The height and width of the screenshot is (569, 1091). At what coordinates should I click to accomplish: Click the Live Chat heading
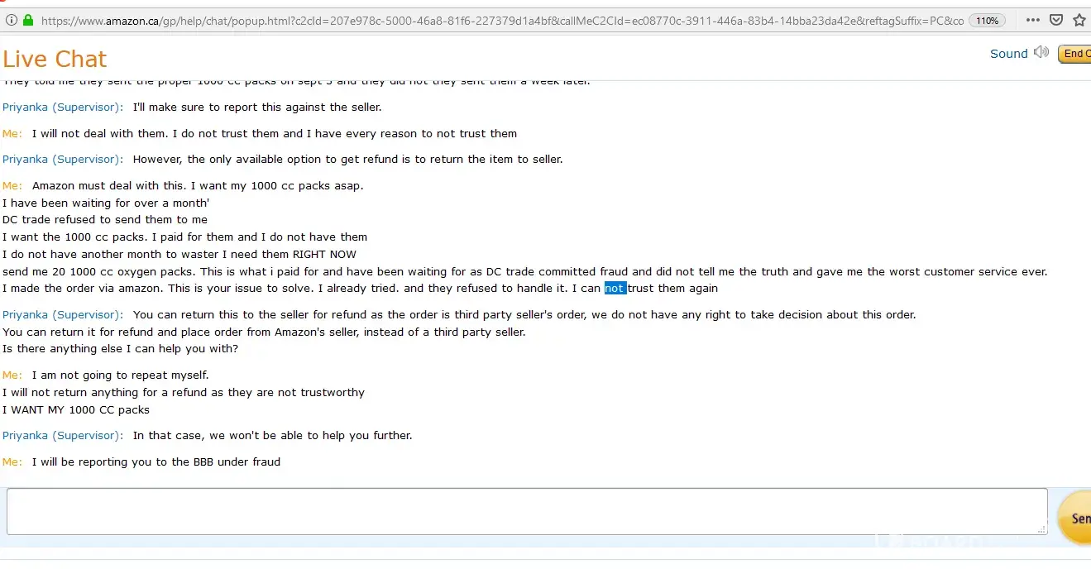(x=55, y=59)
